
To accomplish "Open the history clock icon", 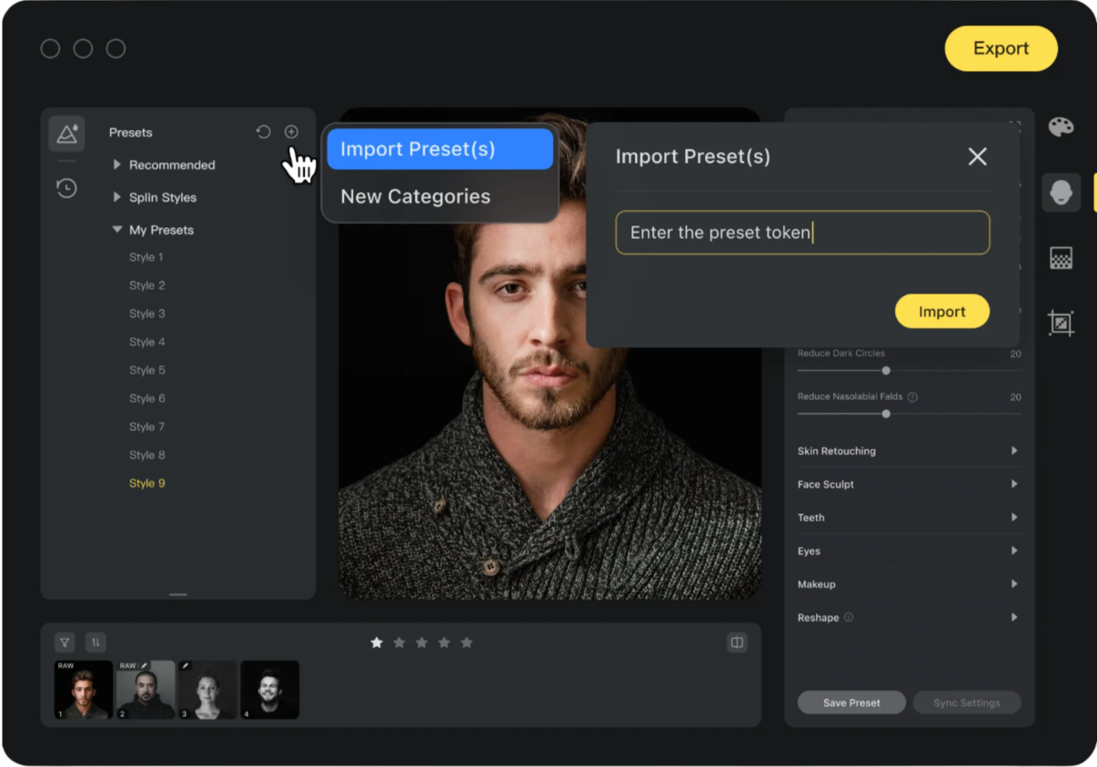I will 66,188.
